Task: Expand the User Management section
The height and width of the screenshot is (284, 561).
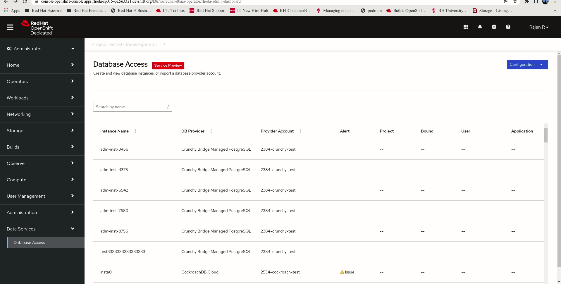Action: (42, 196)
